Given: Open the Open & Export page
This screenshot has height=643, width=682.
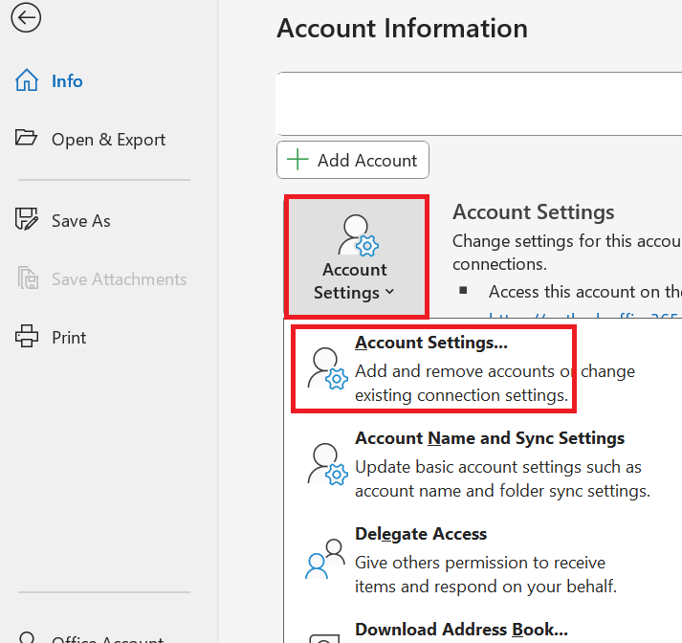Looking at the screenshot, I should point(108,139).
